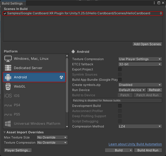Click the platform list scroll down arrow
The image size is (166, 156).
67,127
